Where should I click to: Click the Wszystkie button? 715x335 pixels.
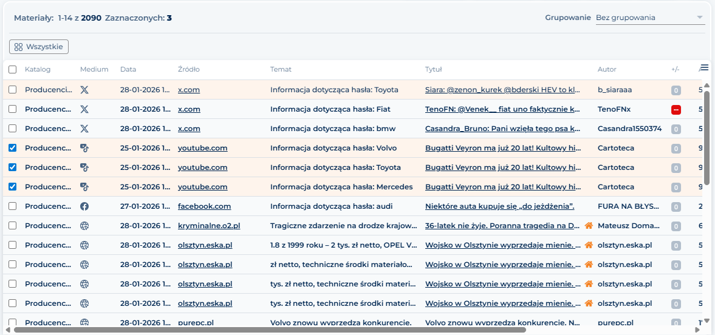coord(39,47)
